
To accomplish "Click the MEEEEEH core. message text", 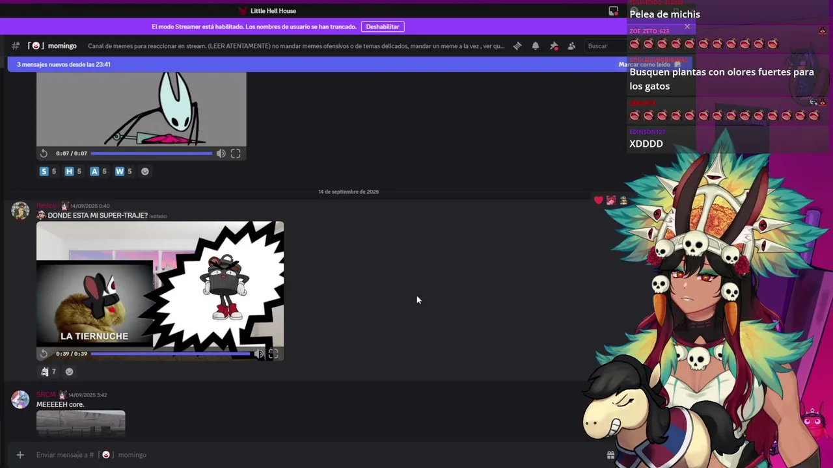I will coord(61,404).
